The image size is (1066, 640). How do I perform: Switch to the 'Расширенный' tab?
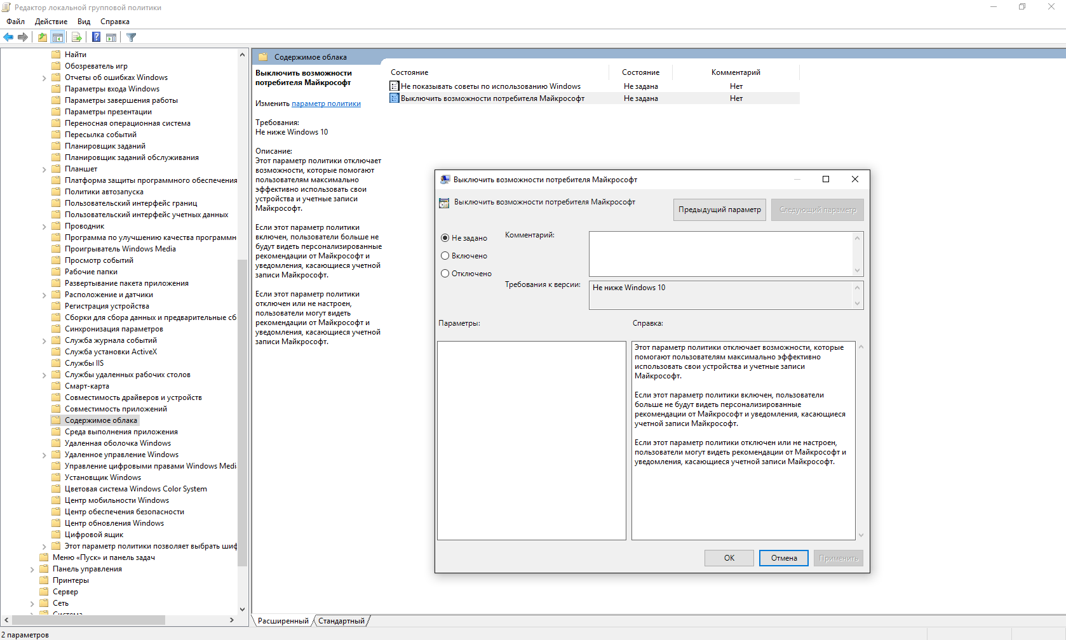(x=283, y=621)
